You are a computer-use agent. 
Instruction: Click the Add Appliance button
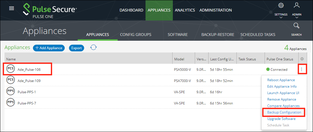click(49, 48)
